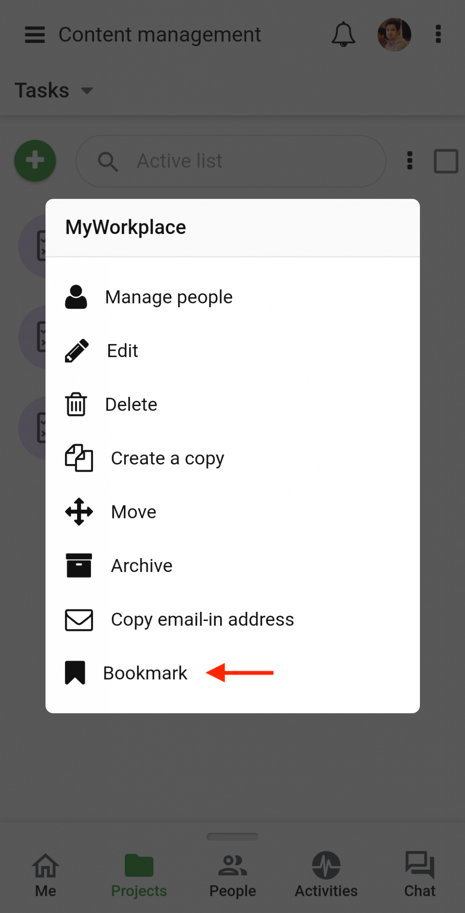Go to the Me tab

(45, 875)
